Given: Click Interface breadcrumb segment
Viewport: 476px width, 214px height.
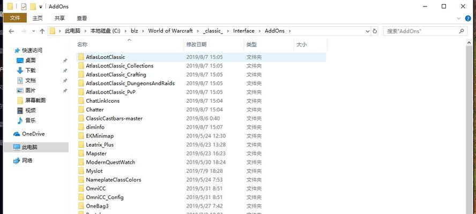Looking at the screenshot, I should click(244, 30).
